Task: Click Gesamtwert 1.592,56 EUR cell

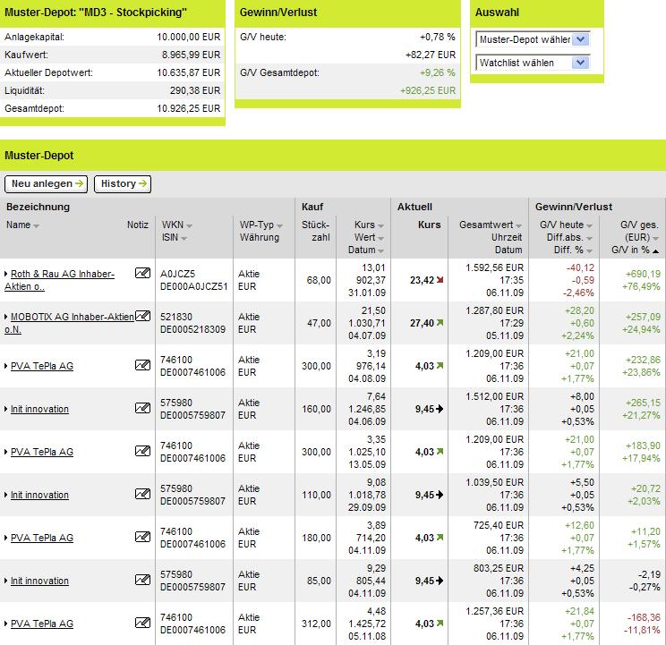Action: click(x=494, y=267)
